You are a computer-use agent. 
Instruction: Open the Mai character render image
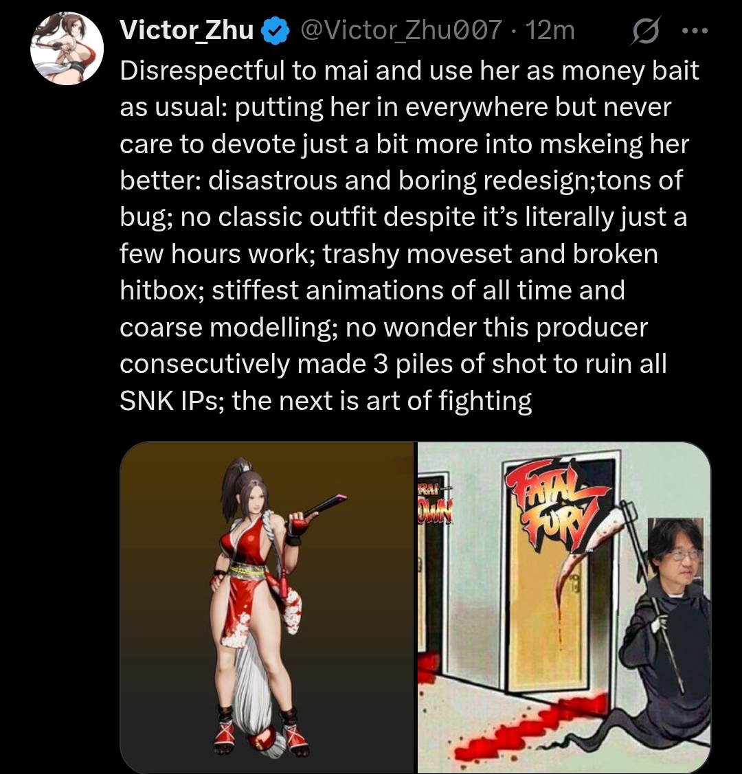pyautogui.click(x=267, y=607)
